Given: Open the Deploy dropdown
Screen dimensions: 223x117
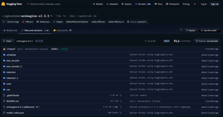Looking at the screenshot, I should (x=191, y=30).
